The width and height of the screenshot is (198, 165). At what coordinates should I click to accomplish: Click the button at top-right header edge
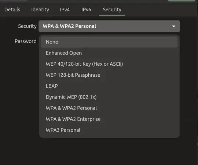tap(181, 0)
